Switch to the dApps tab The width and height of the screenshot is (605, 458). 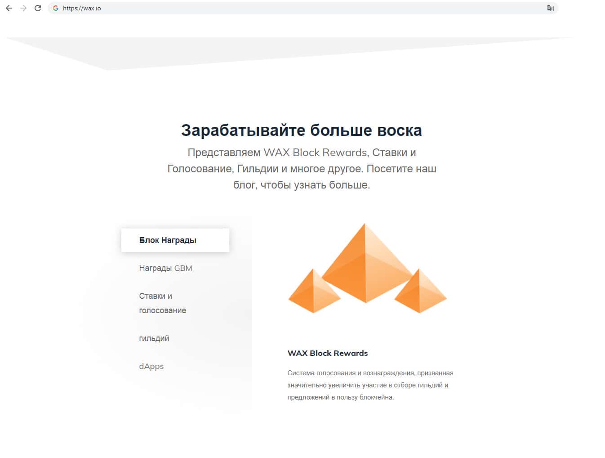tap(151, 366)
